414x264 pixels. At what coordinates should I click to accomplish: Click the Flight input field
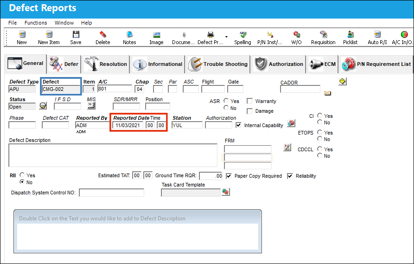click(213, 89)
